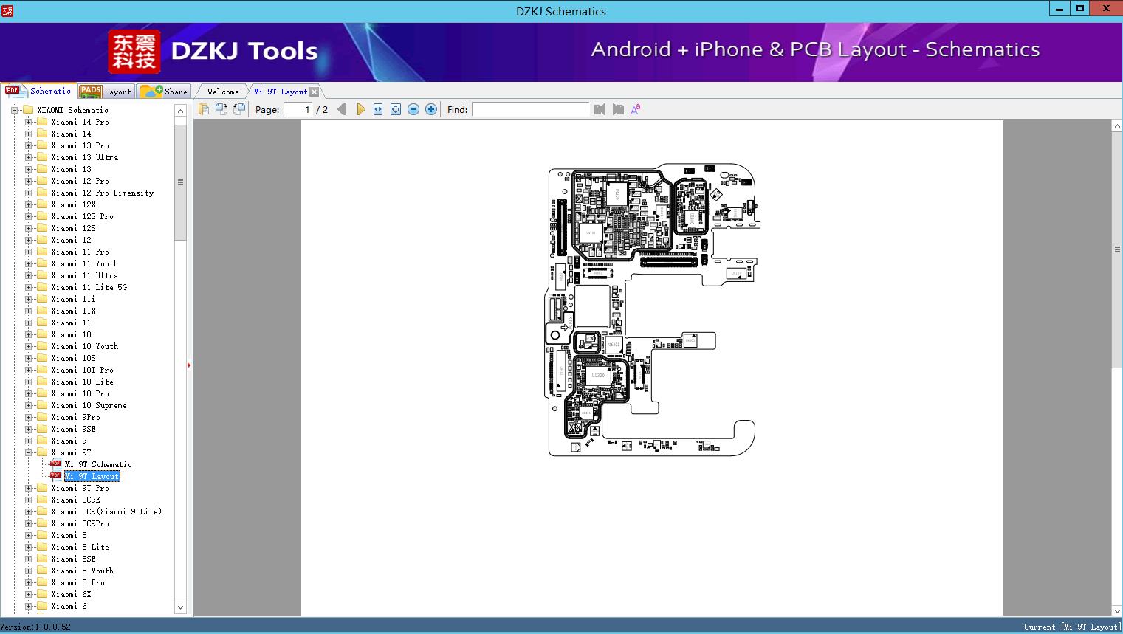This screenshot has width=1123, height=634.
Task: Close the DZKJ Schematics window
Action: pos(1106,9)
